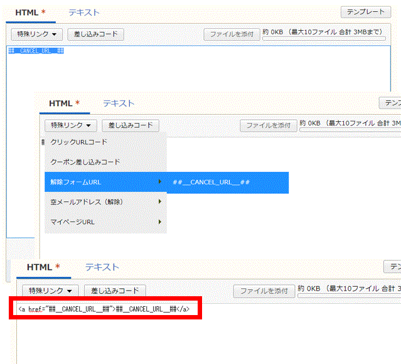Screen dimensions: 401x364
Task: Click 差し込みコード button in bottom panel
Action: point(115,291)
